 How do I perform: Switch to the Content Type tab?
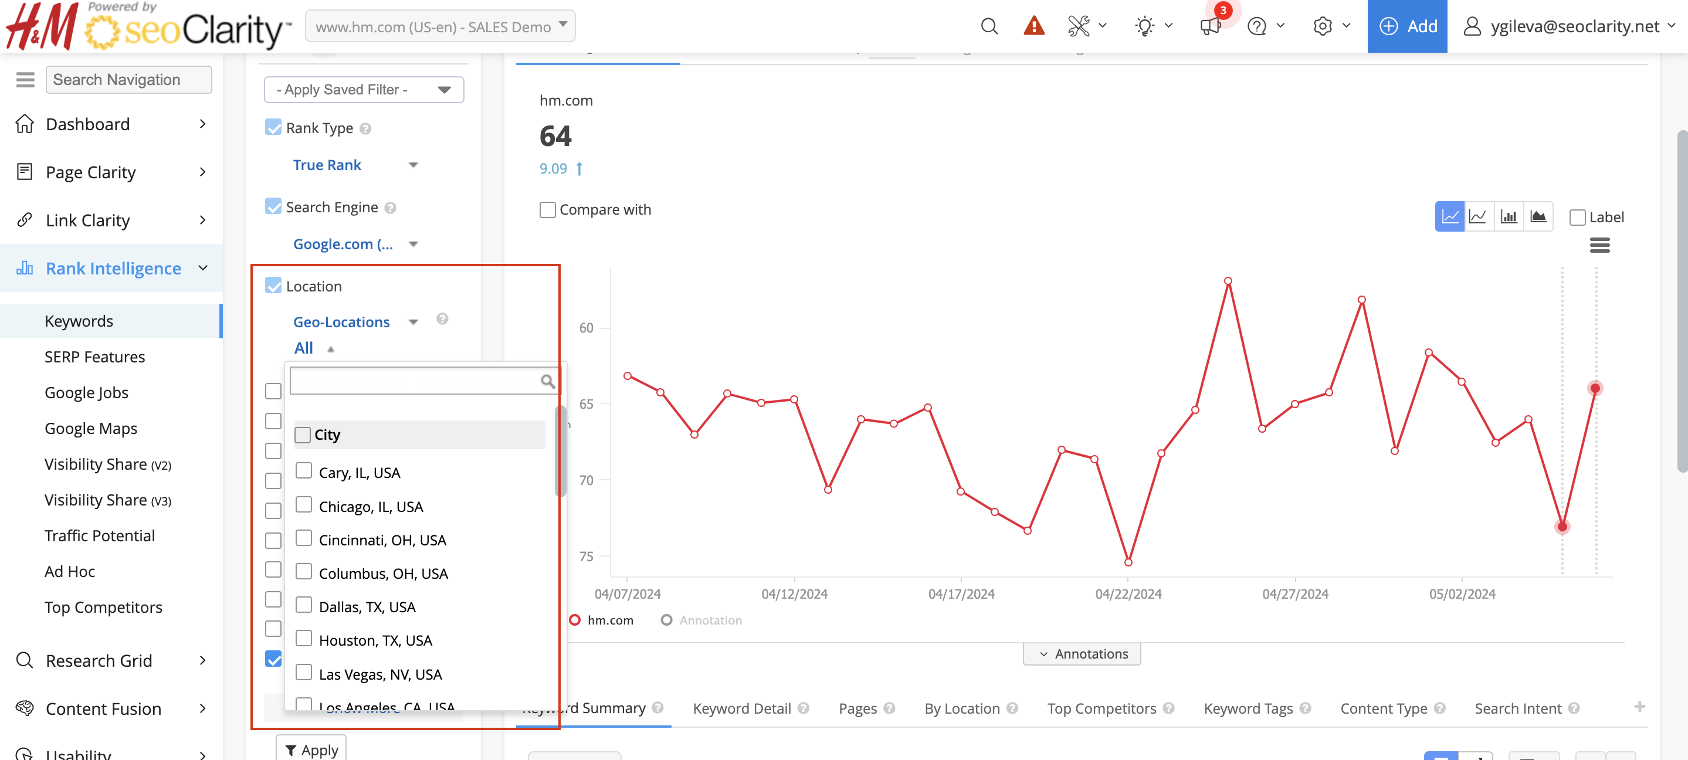click(x=1383, y=709)
